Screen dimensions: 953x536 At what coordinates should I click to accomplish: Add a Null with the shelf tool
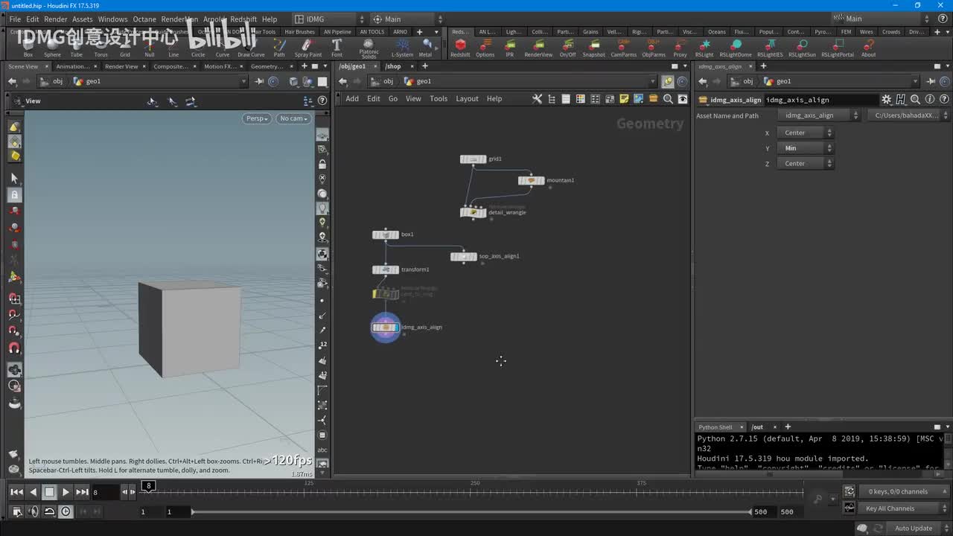(x=150, y=48)
